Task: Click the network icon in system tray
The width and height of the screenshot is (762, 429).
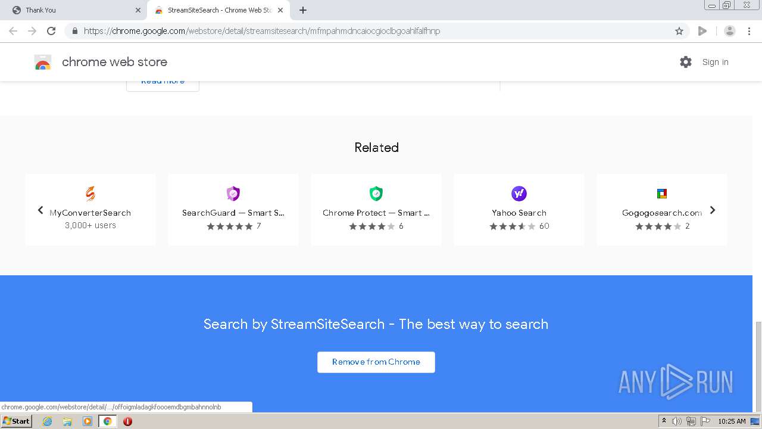Action: [x=691, y=421]
